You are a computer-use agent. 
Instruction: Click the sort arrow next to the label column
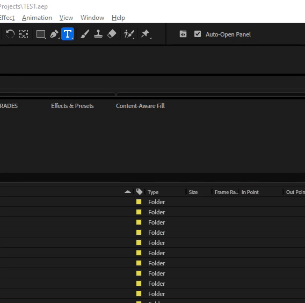(128, 192)
